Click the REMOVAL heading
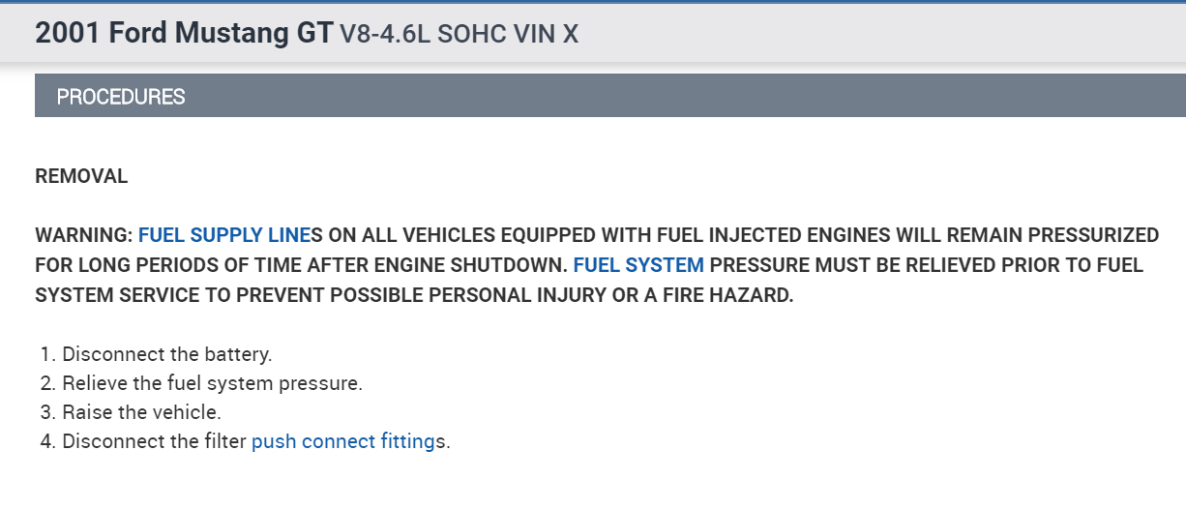 (81, 176)
